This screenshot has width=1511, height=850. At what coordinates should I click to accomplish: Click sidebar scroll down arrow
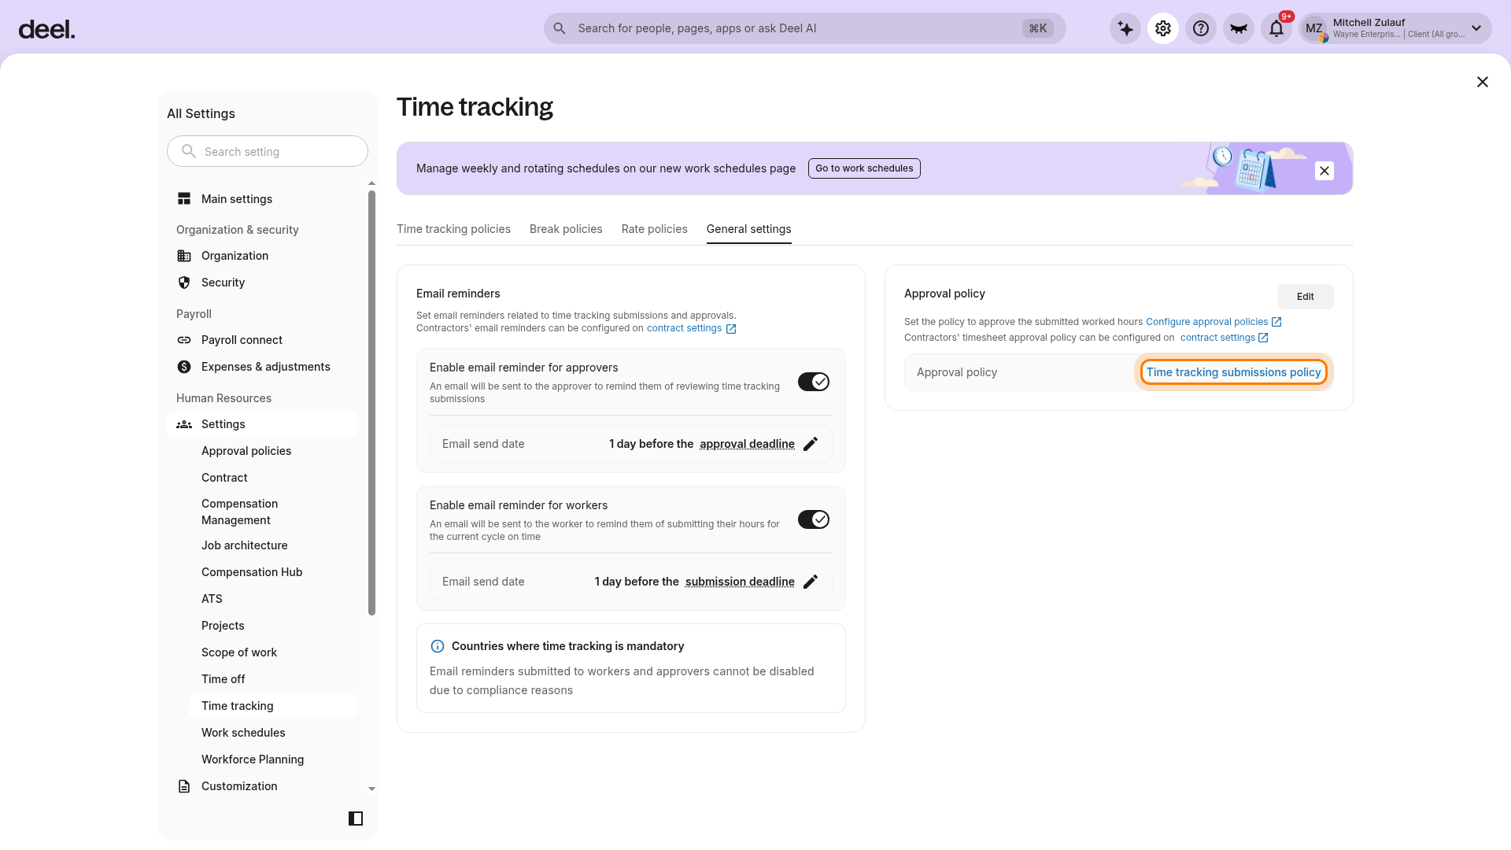[372, 789]
